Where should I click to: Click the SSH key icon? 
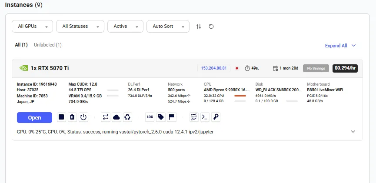coord(216,117)
